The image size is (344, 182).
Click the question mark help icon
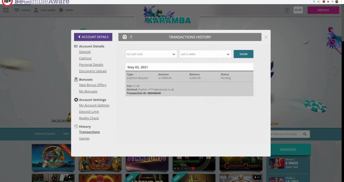click(x=131, y=37)
